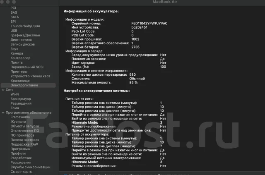Select Отключенное ПО in sidebar

pyautogui.click(x=25, y=131)
